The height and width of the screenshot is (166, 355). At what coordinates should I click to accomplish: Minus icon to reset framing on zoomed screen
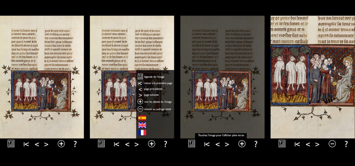[332, 144]
